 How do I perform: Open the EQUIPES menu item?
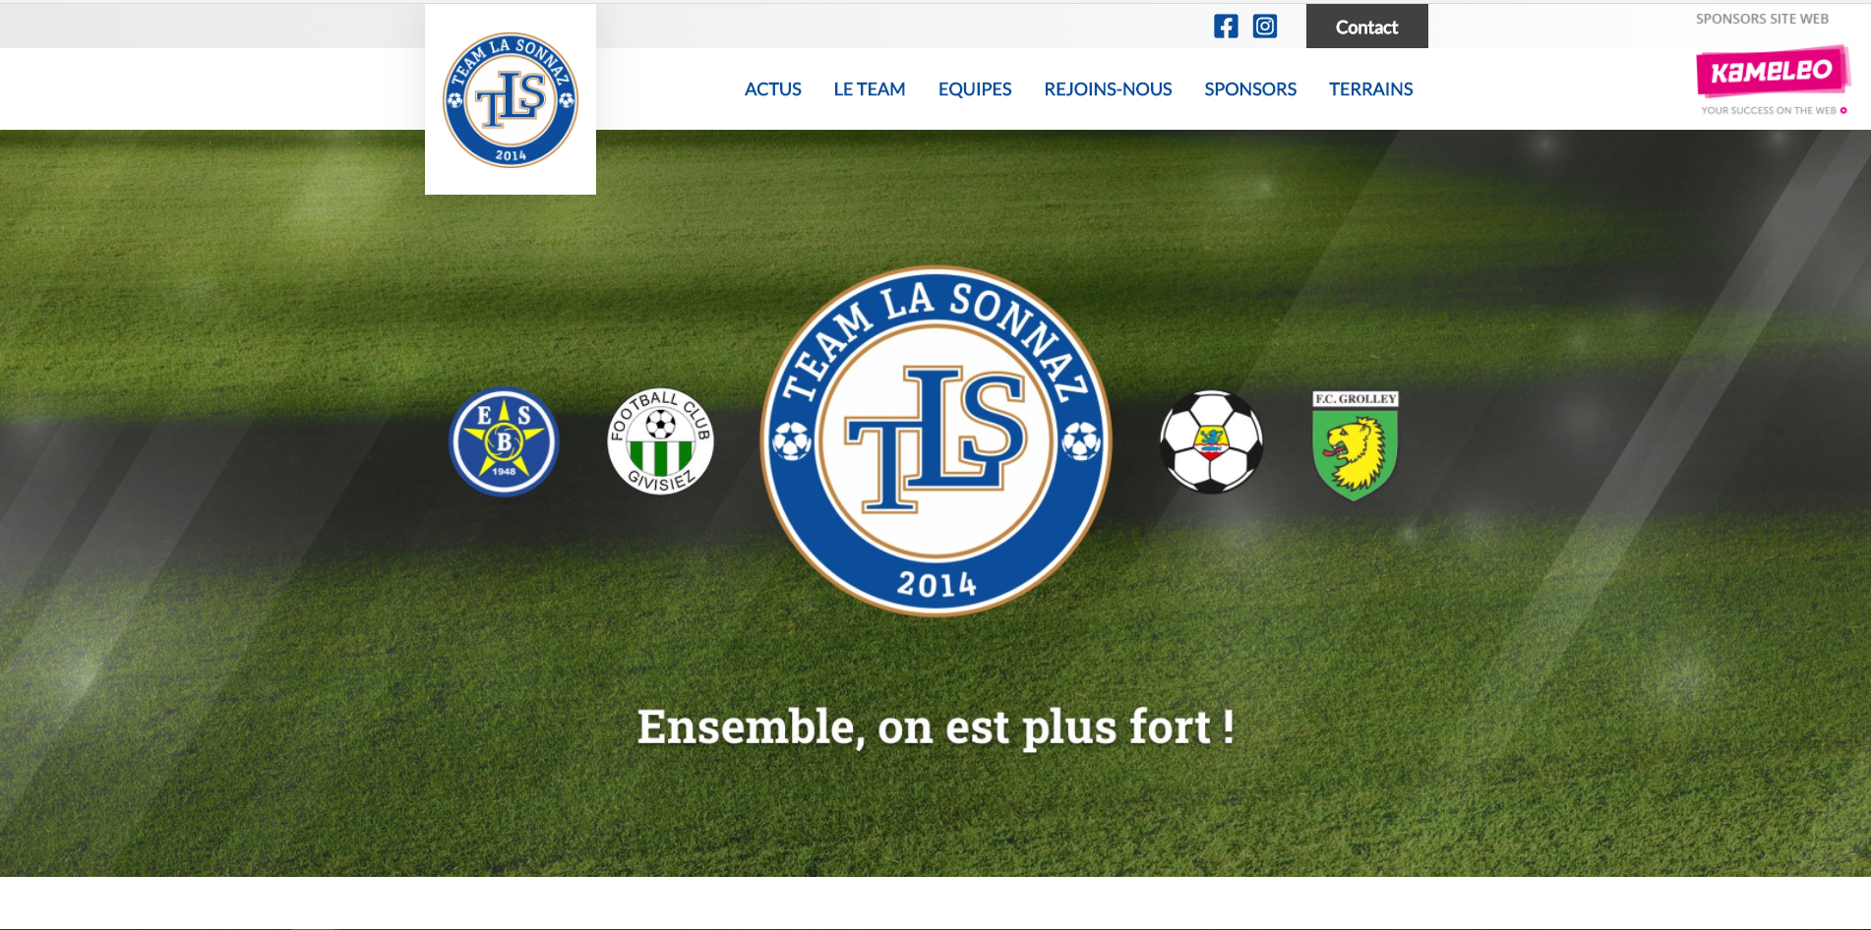point(975,89)
